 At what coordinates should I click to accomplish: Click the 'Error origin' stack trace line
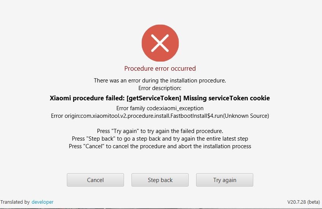tap(160, 116)
